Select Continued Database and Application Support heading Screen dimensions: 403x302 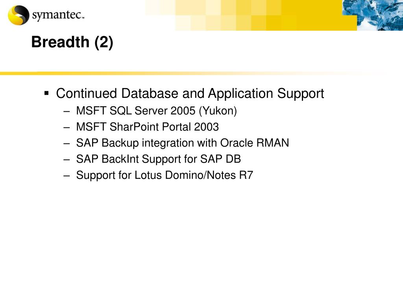click(190, 94)
